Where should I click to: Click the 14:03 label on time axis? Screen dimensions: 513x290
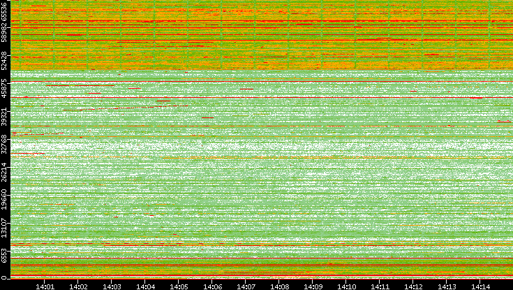click(x=112, y=287)
